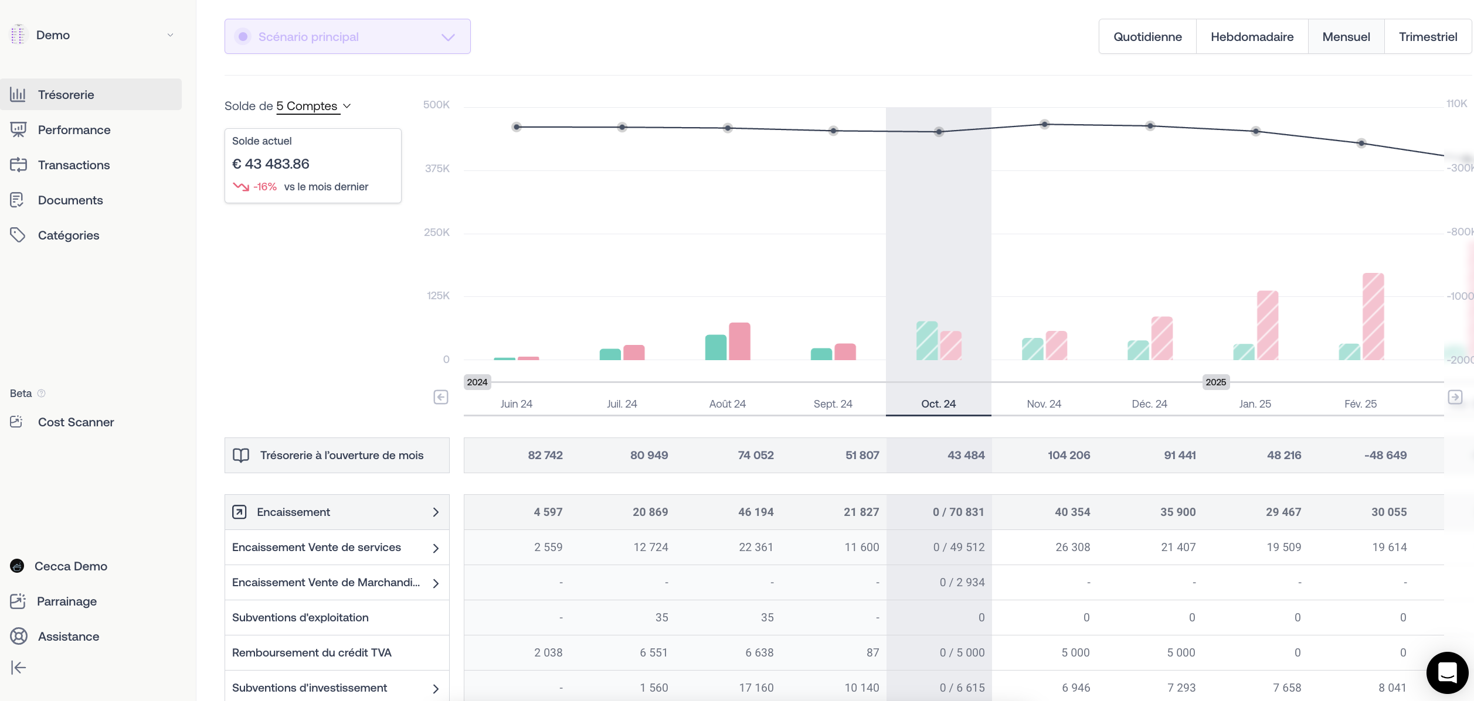Screen dimensions: 1474x701
Task: Open the Cost Scanner beta tool
Action: coord(76,422)
